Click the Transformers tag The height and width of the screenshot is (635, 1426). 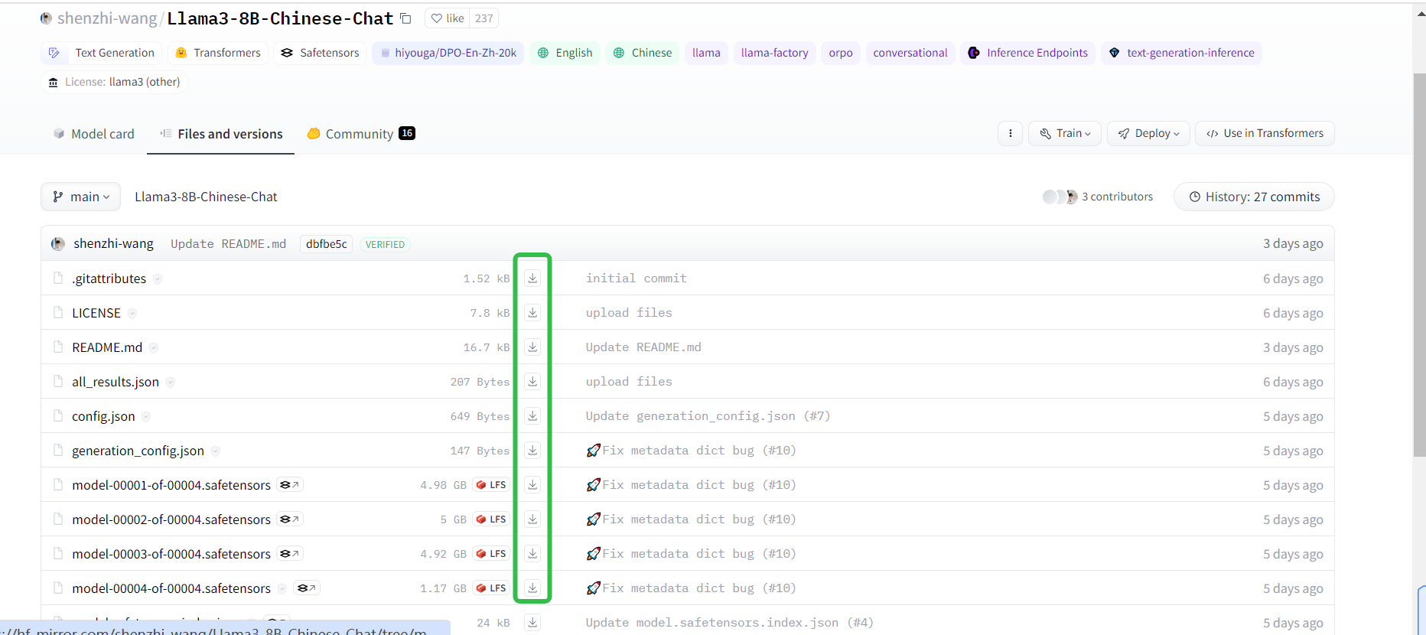pyautogui.click(x=218, y=53)
